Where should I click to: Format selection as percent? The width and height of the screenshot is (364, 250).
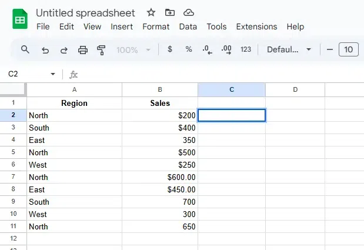[x=189, y=49]
